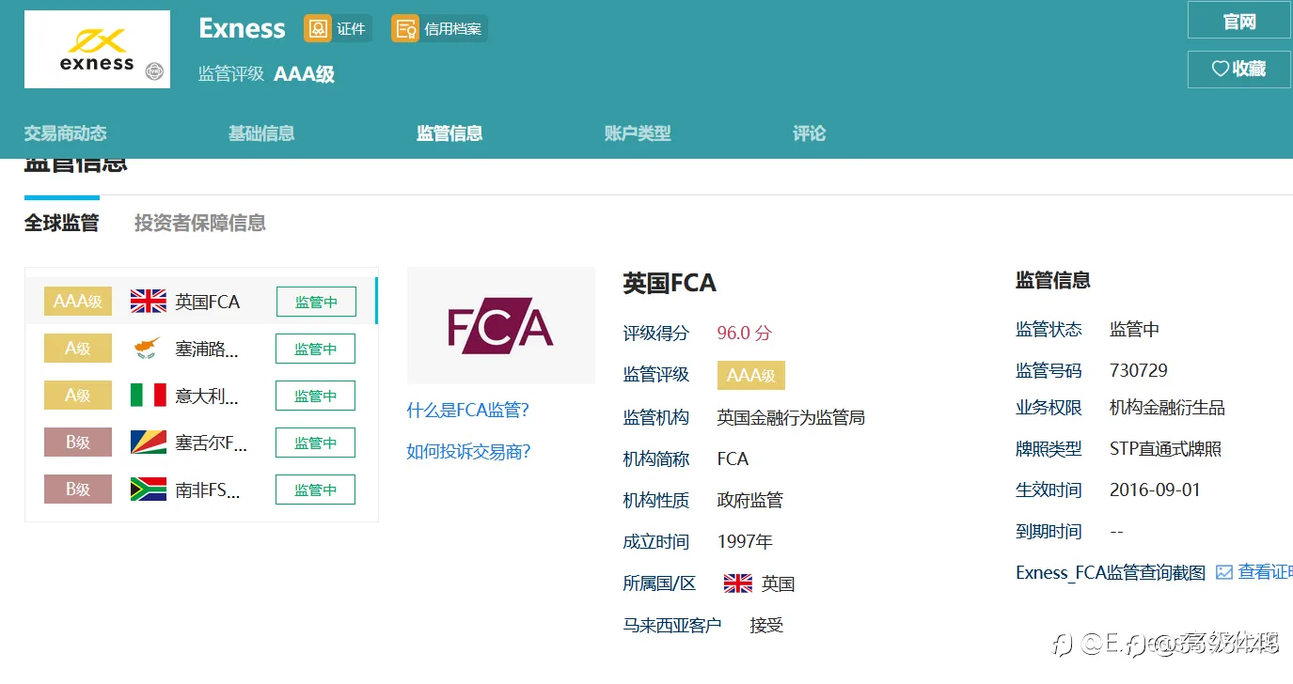This screenshot has height=684, width=1293.
Task: Click 政府监管 institution nature value
Action: click(749, 500)
